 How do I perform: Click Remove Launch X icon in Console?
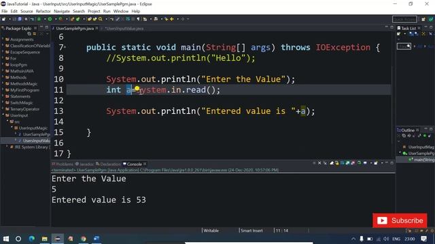click(319, 163)
